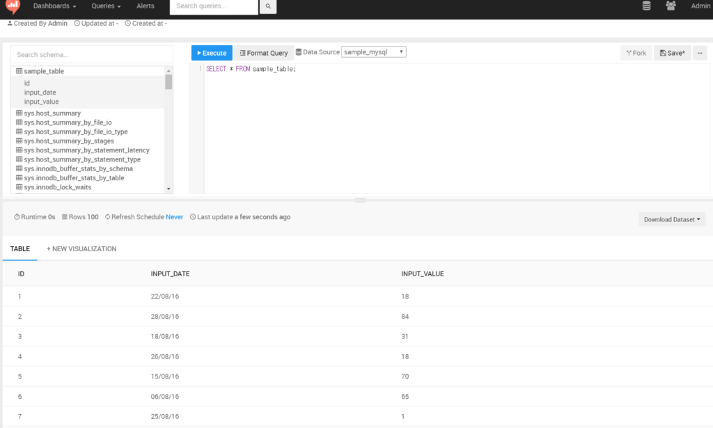Click the Rows 100 indicator
Screen dimensions: 713x428
(x=80, y=216)
